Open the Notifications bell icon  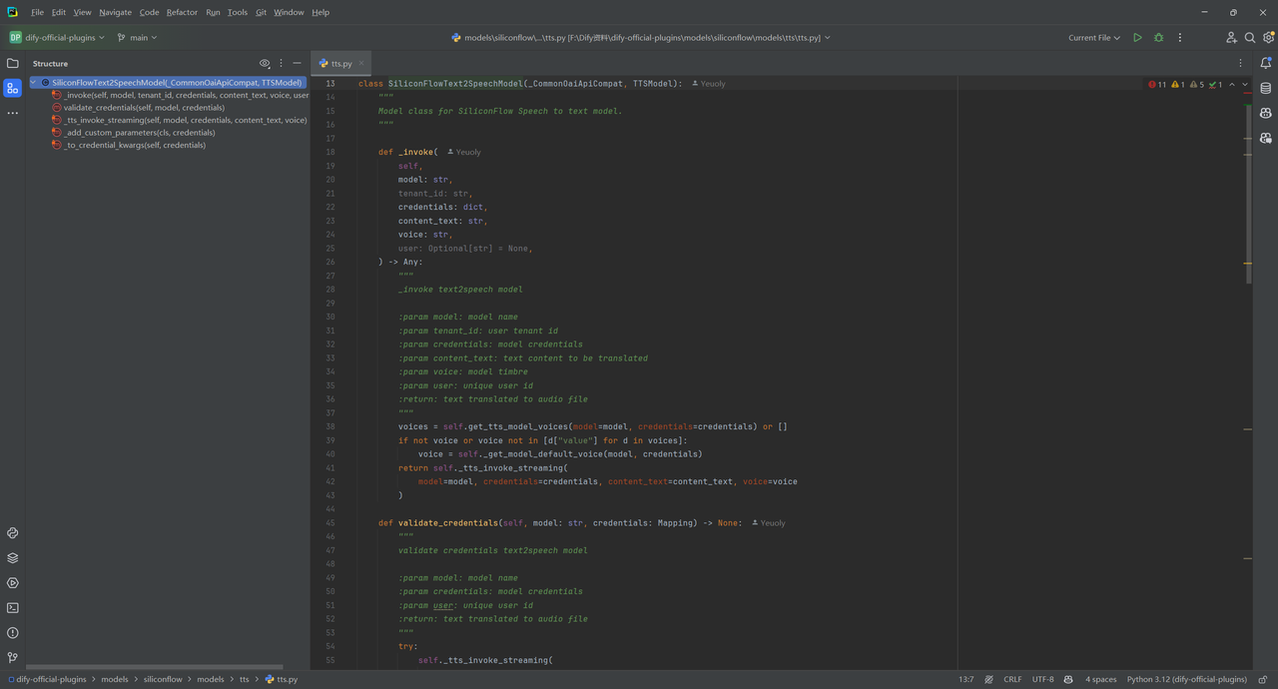pyautogui.click(x=1266, y=63)
